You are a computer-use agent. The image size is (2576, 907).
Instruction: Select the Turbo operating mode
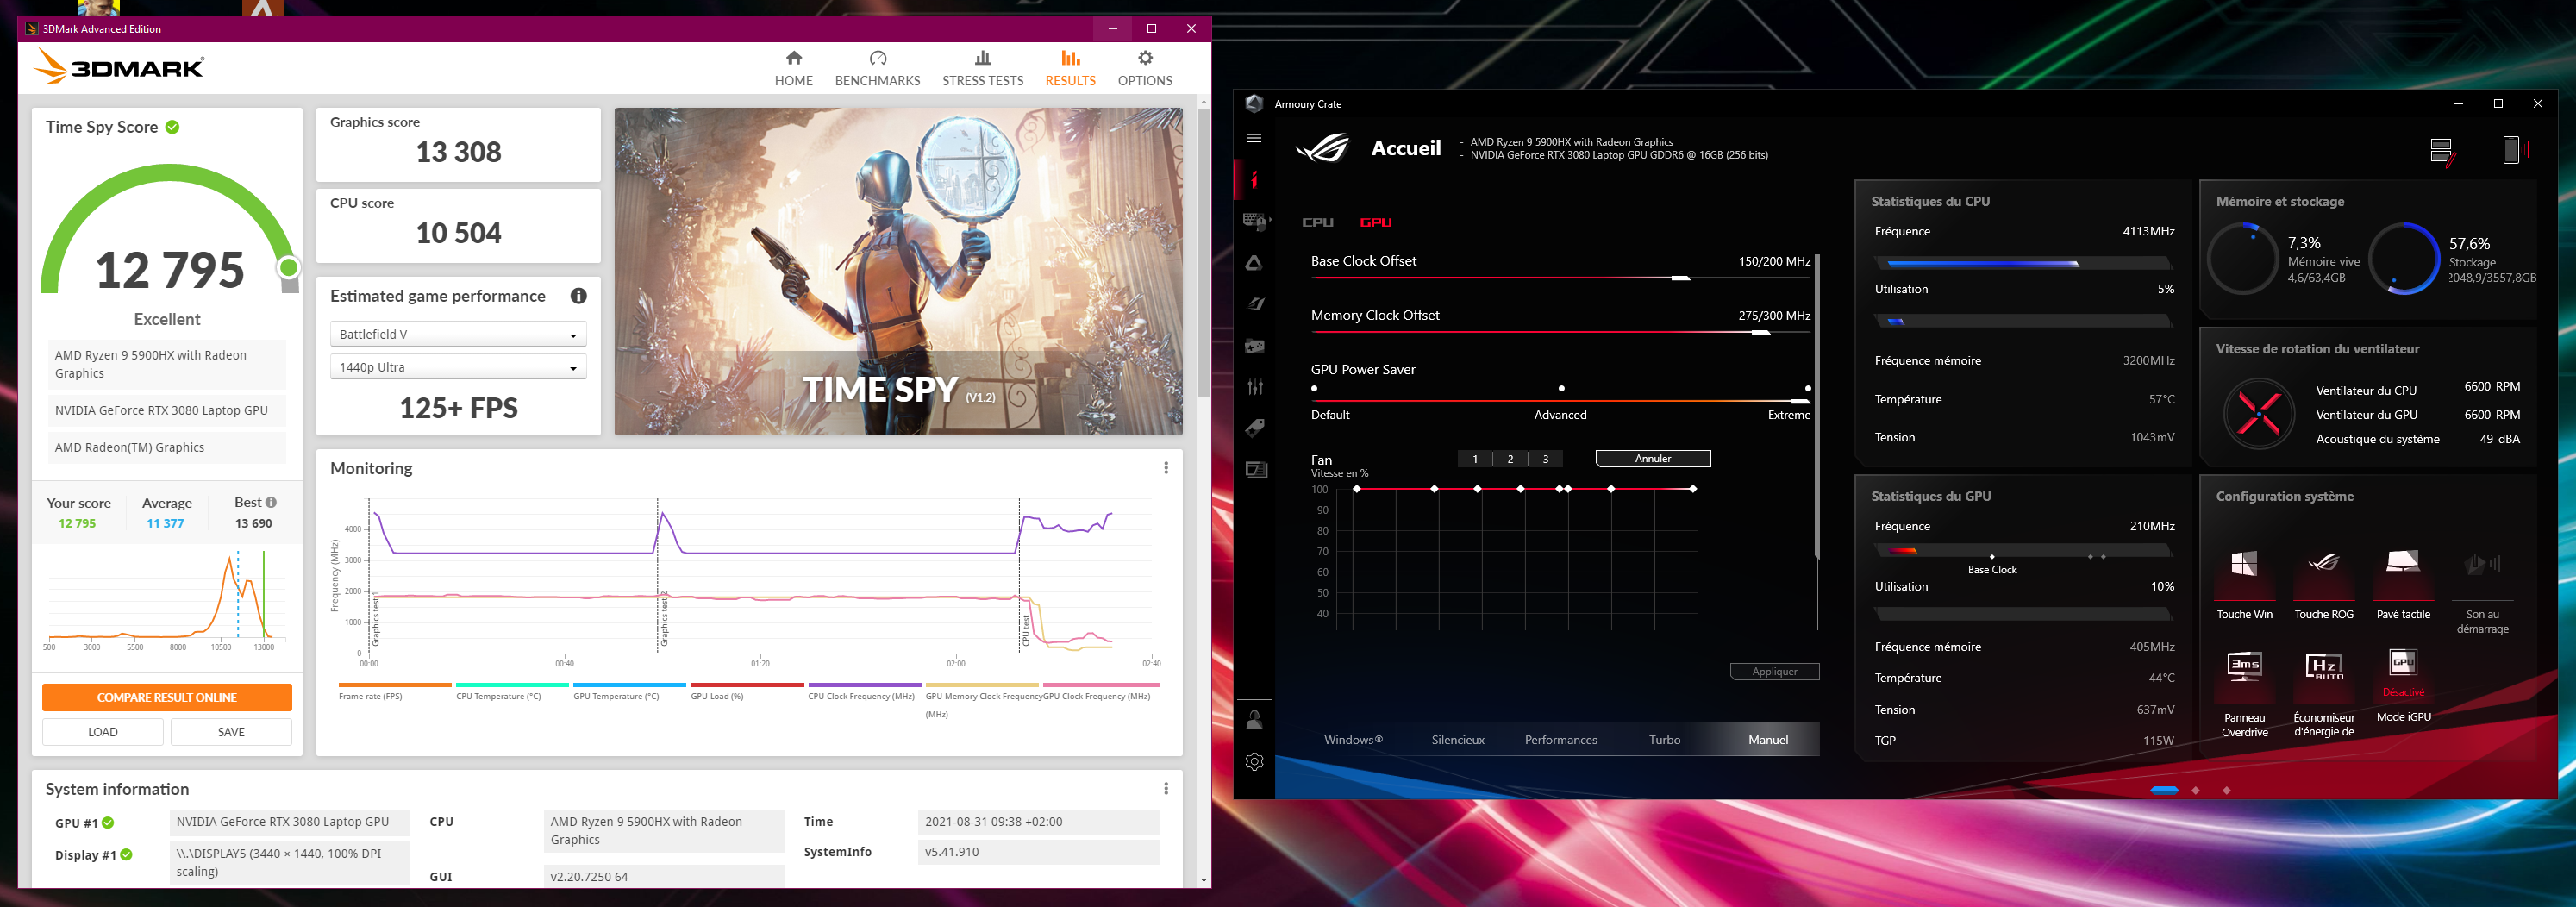[x=1664, y=740]
